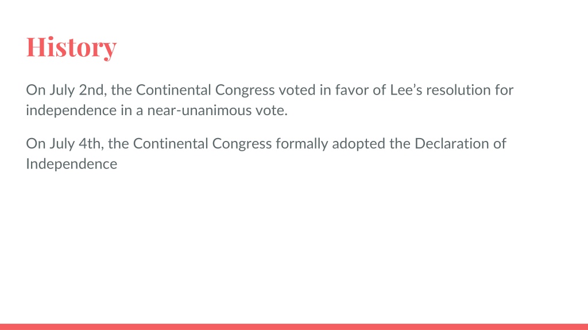Click the red bar at slide bottom
The width and height of the screenshot is (588, 330).
294,327
